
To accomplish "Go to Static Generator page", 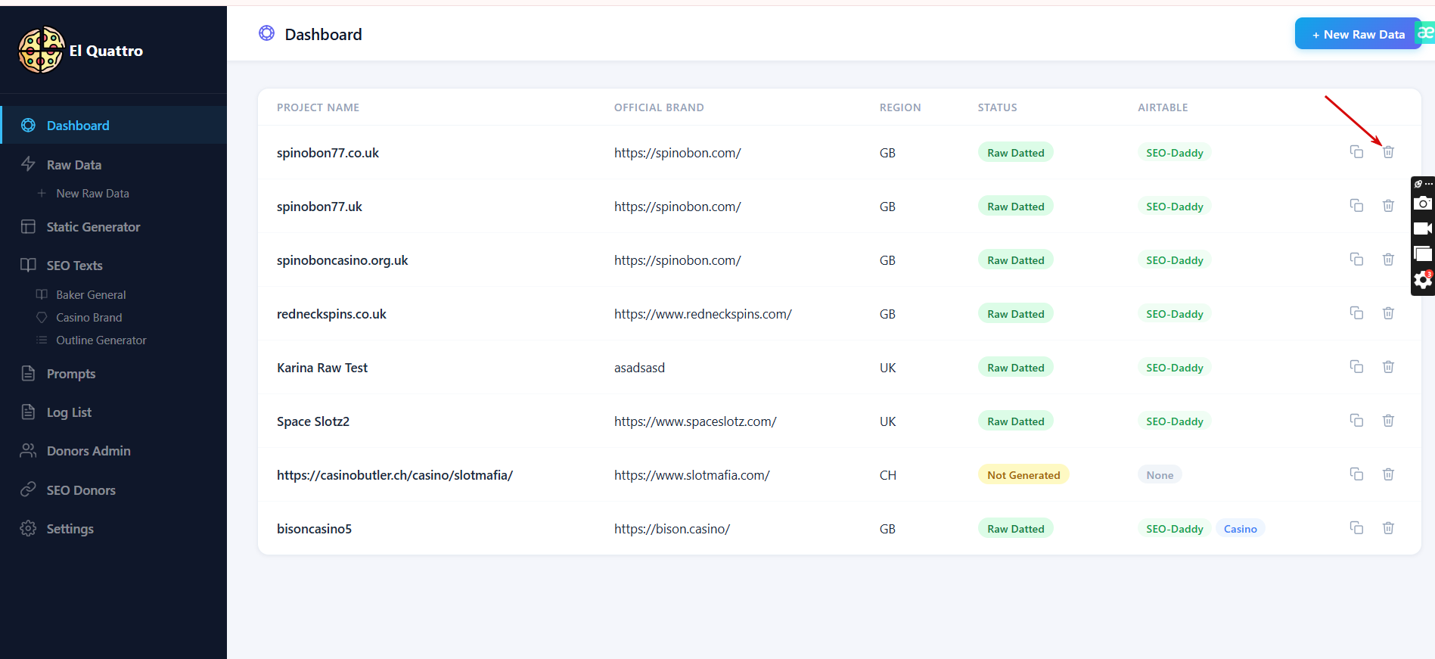I will (93, 227).
